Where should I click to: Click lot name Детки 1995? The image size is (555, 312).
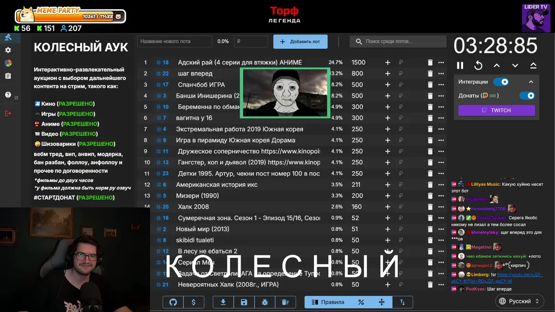coord(249,173)
